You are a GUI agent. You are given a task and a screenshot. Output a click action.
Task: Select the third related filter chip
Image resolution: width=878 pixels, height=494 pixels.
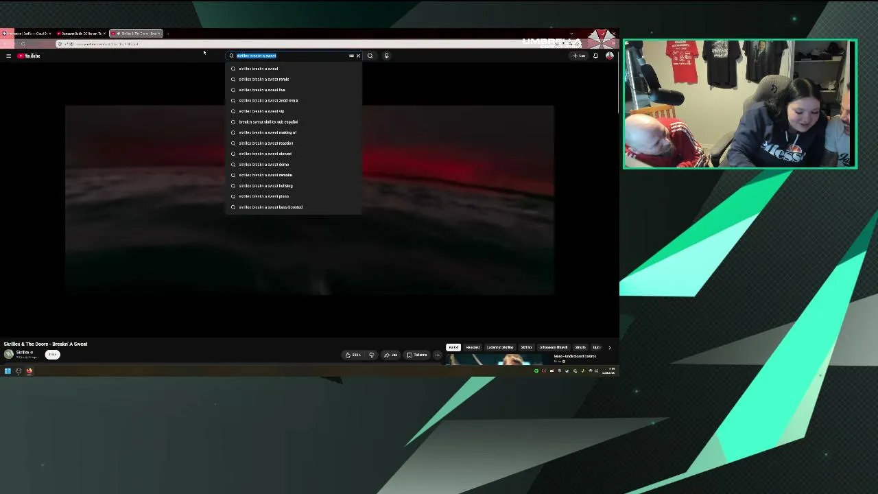[500, 347]
